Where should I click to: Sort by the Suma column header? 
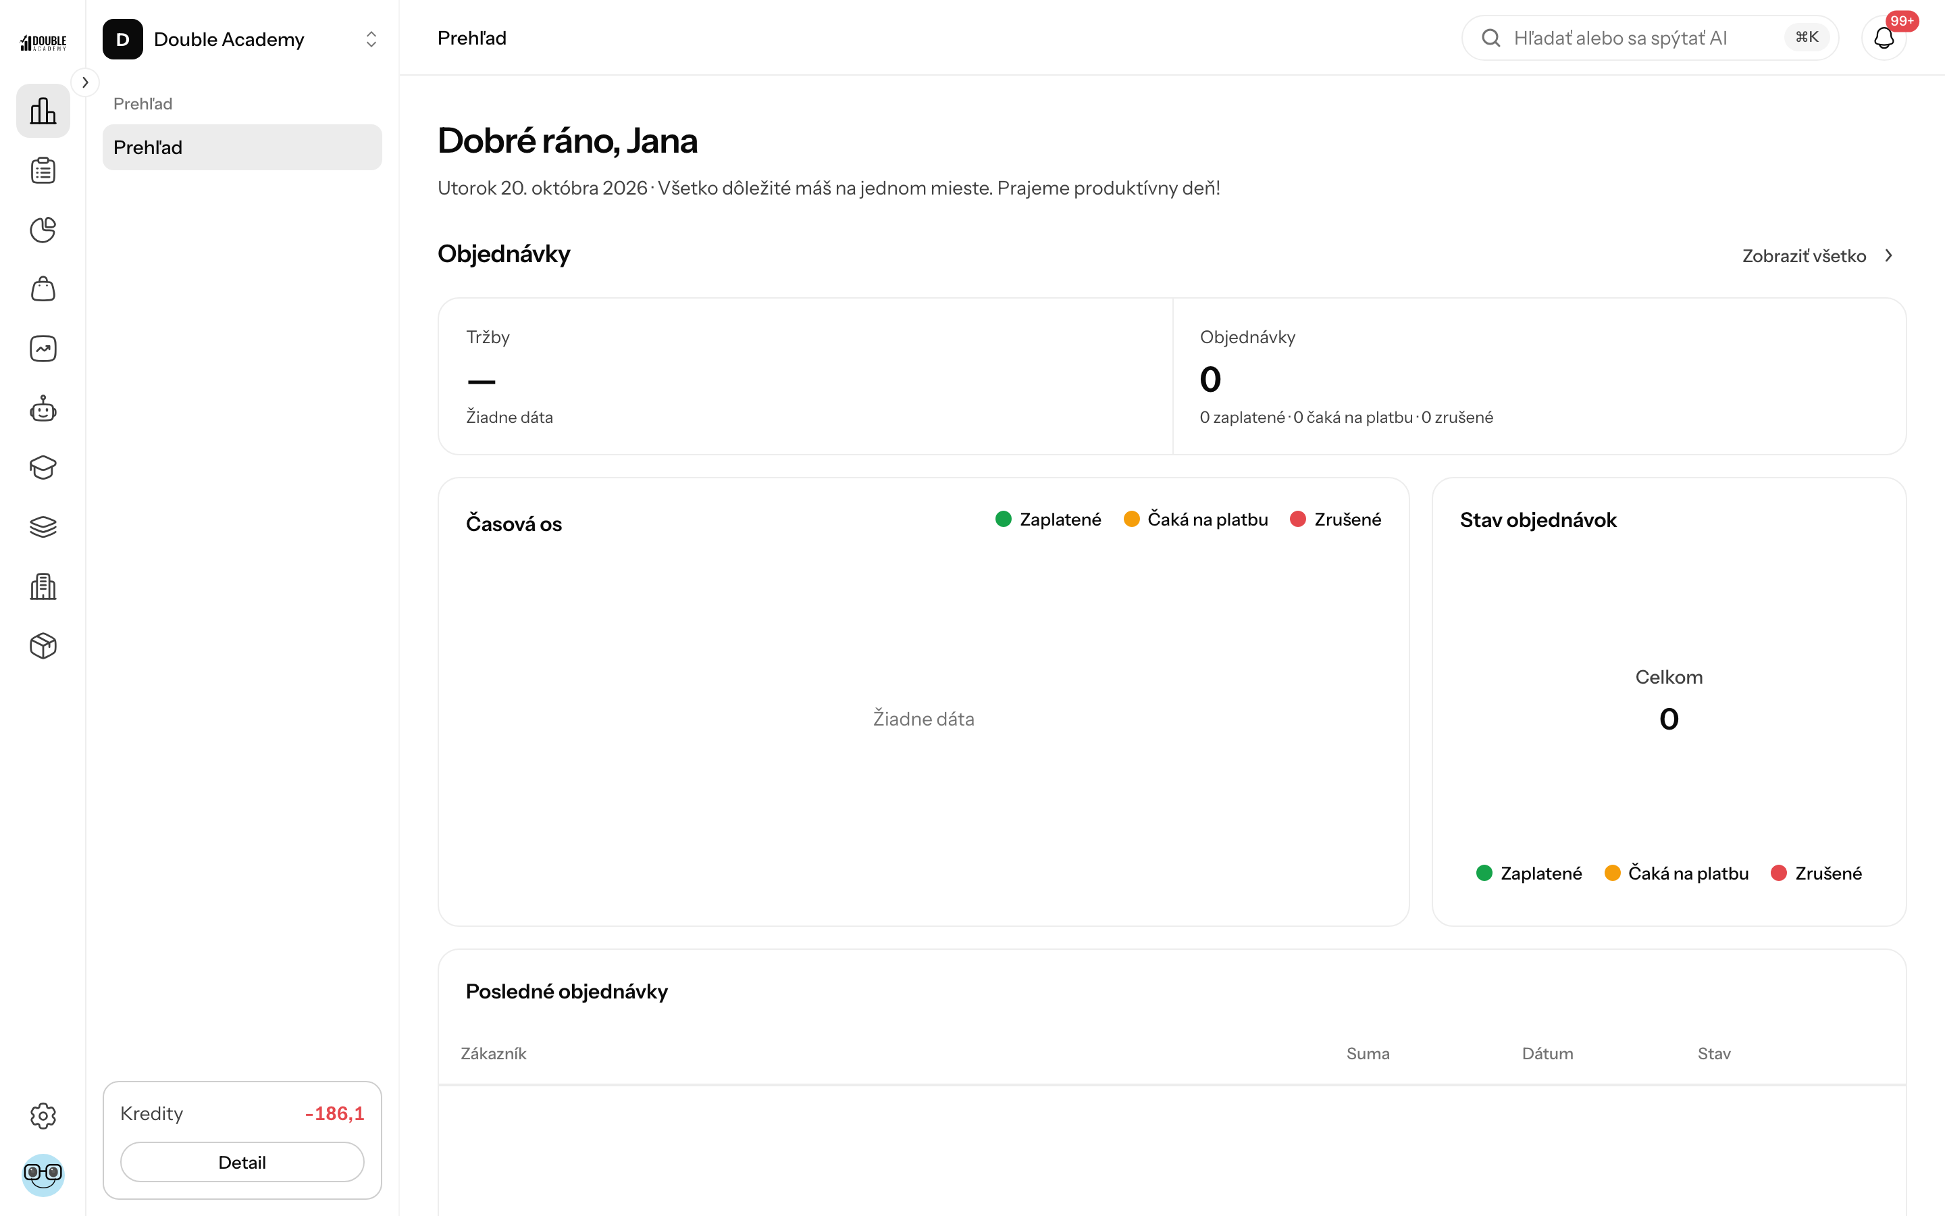[x=1368, y=1054]
